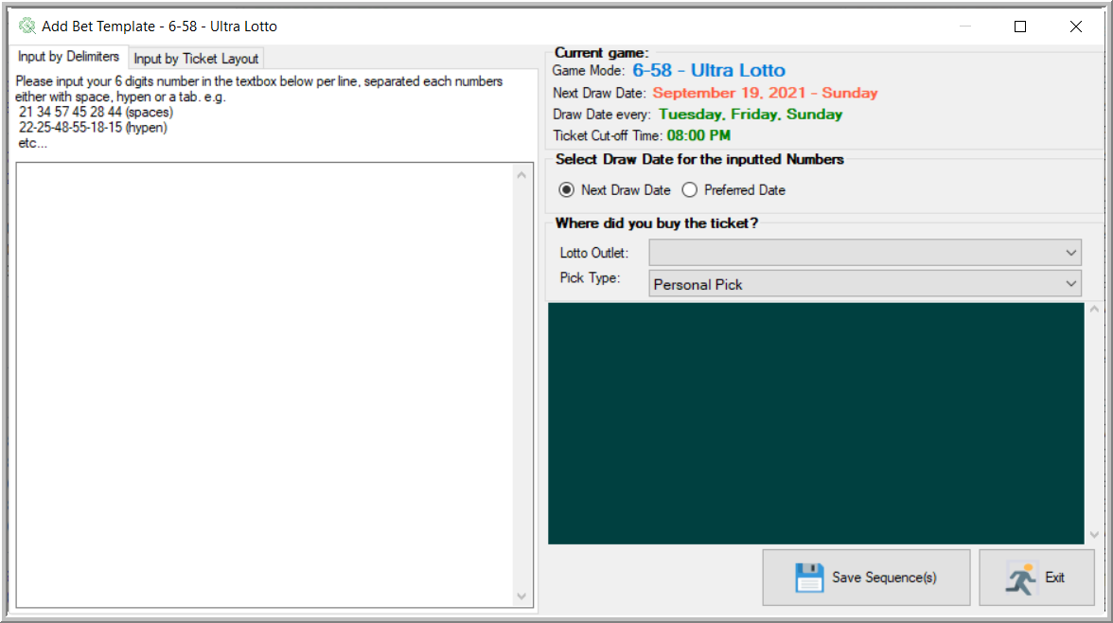Minimize the Add Bet Template window
The image size is (1113, 623).
pos(965,27)
